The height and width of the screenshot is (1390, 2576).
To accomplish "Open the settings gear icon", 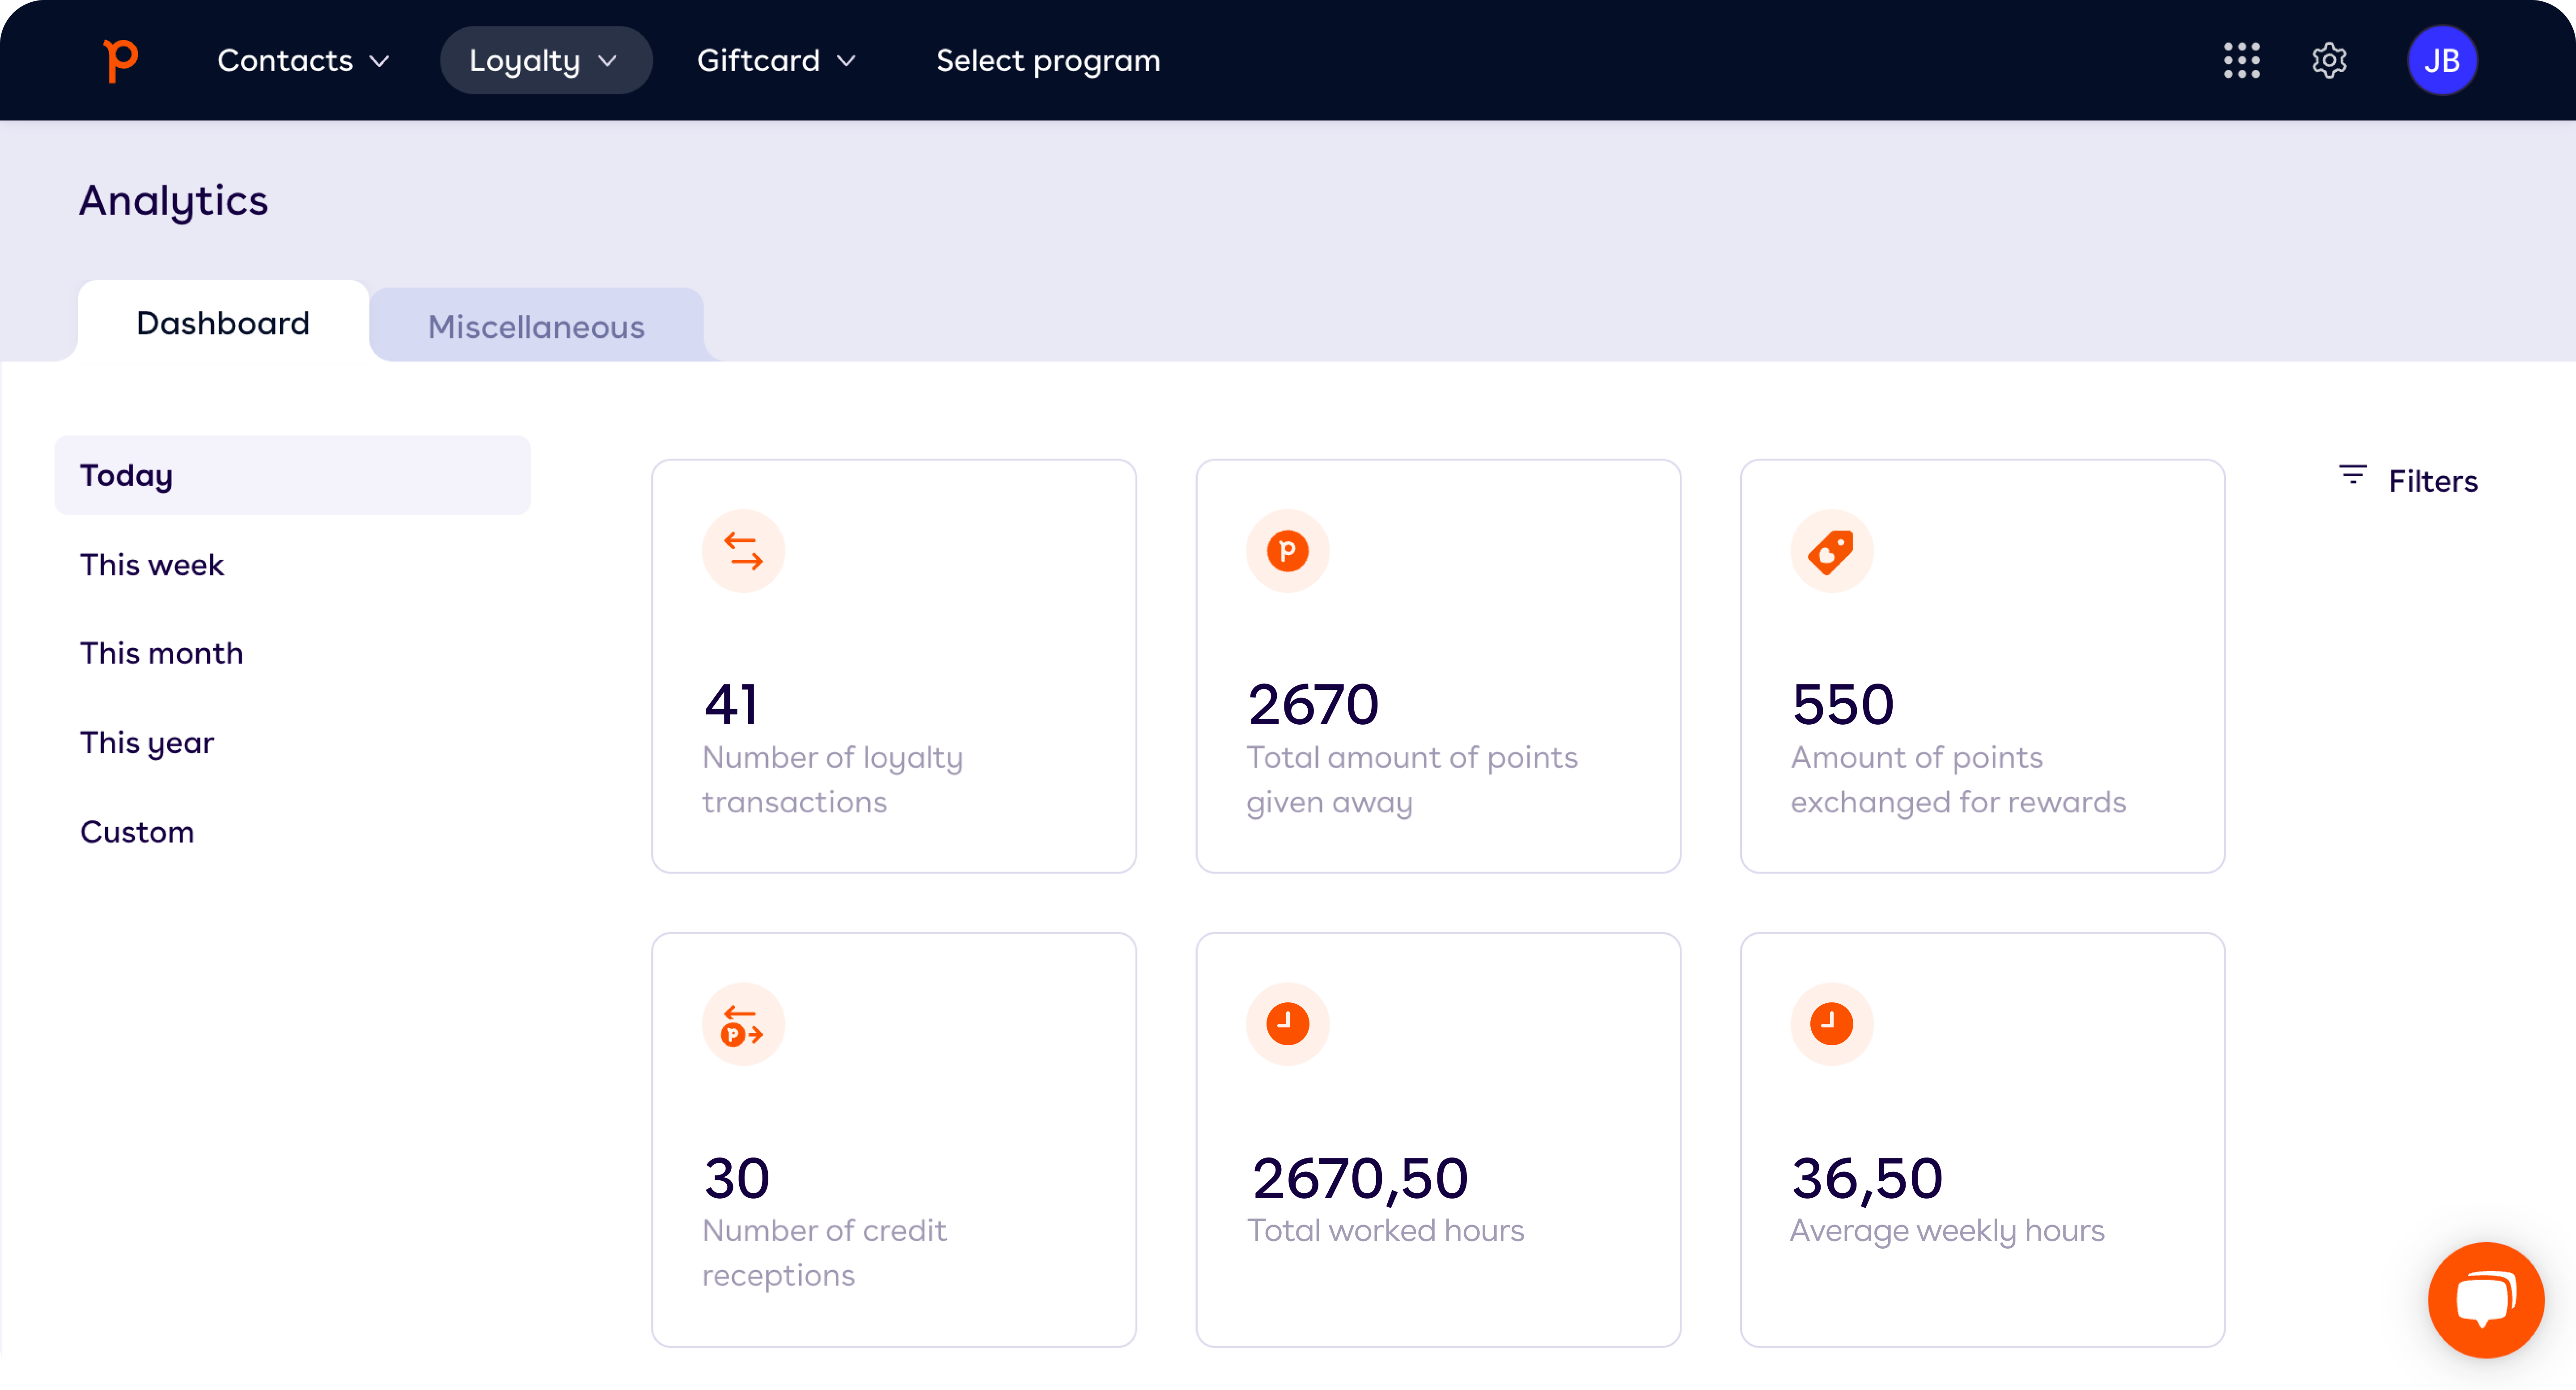I will pyautogui.click(x=2330, y=60).
